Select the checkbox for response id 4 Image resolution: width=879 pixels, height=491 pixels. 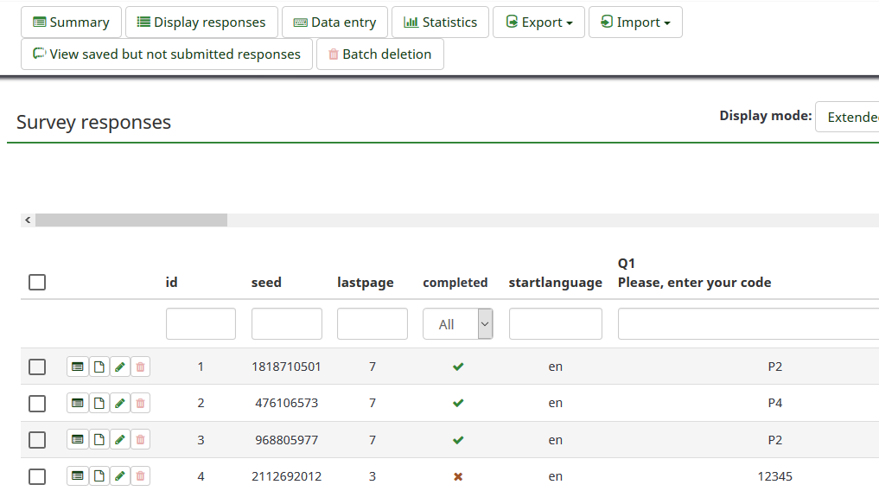click(x=37, y=476)
